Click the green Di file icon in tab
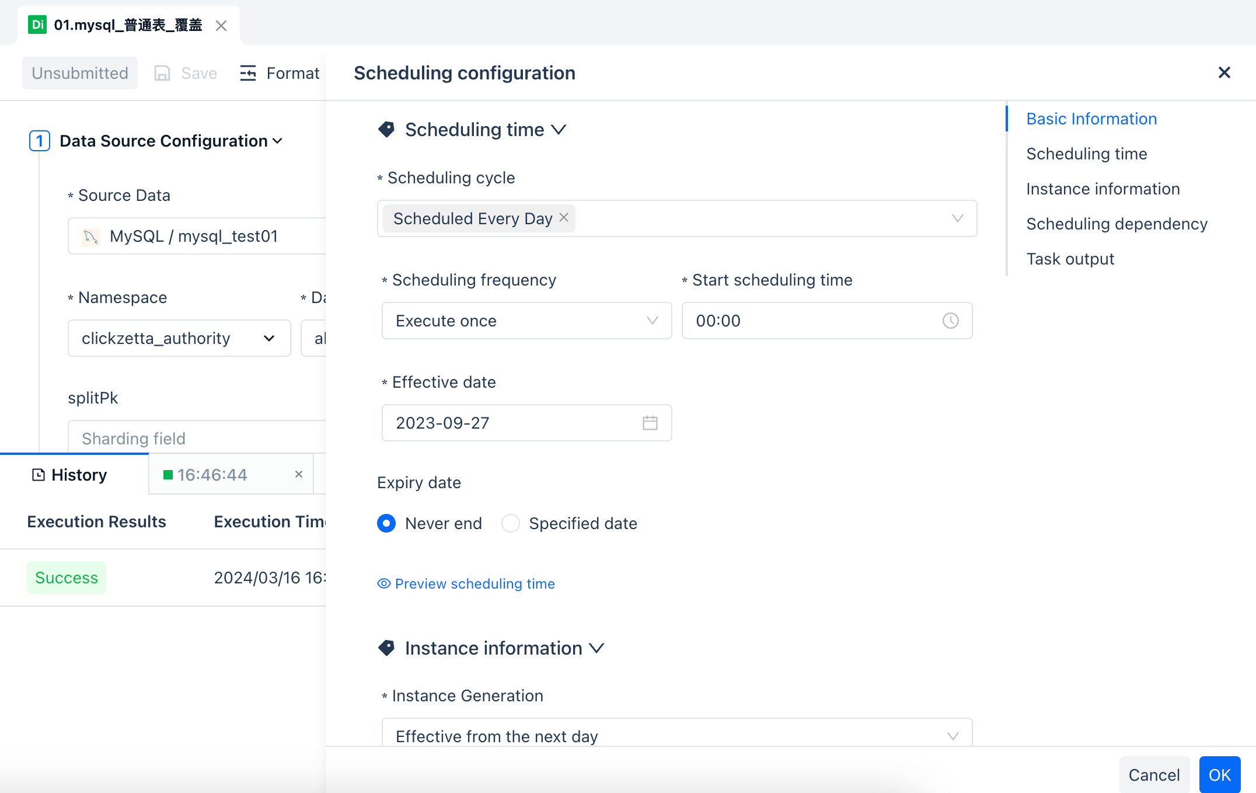This screenshot has width=1256, height=793. pyautogui.click(x=37, y=25)
